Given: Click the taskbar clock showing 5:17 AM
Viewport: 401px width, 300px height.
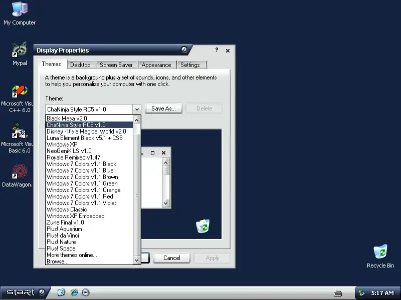Looking at the screenshot, I should click(x=382, y=293).
